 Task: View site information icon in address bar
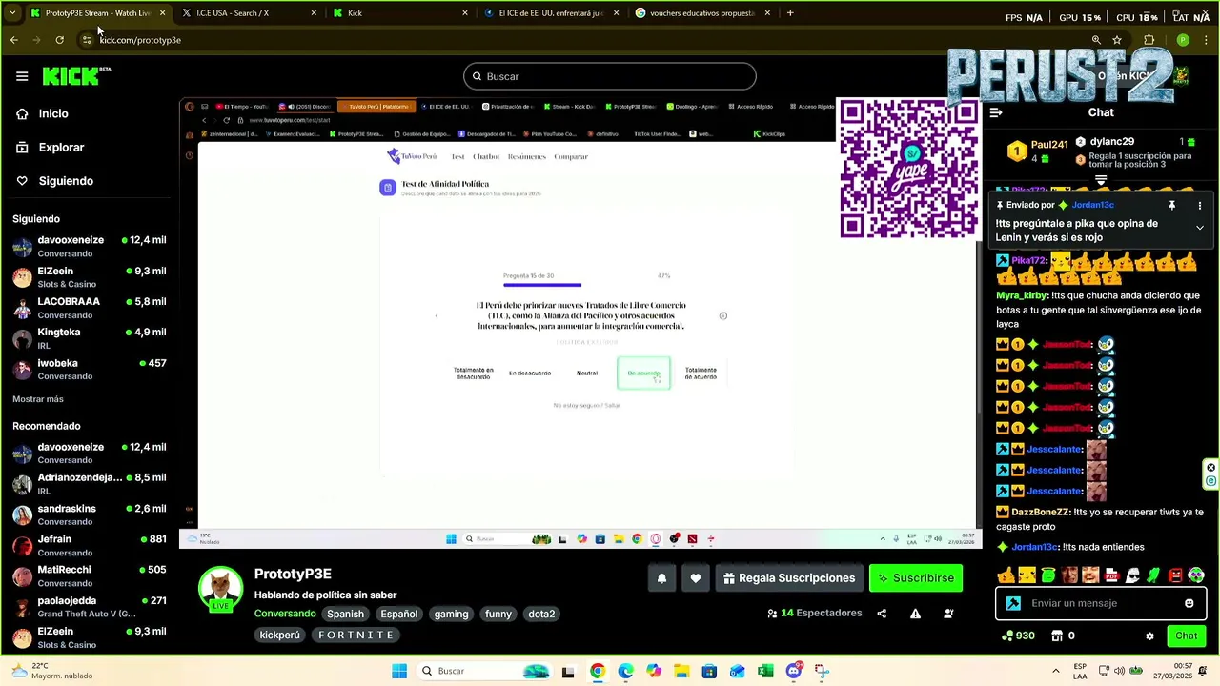[87, 40]
